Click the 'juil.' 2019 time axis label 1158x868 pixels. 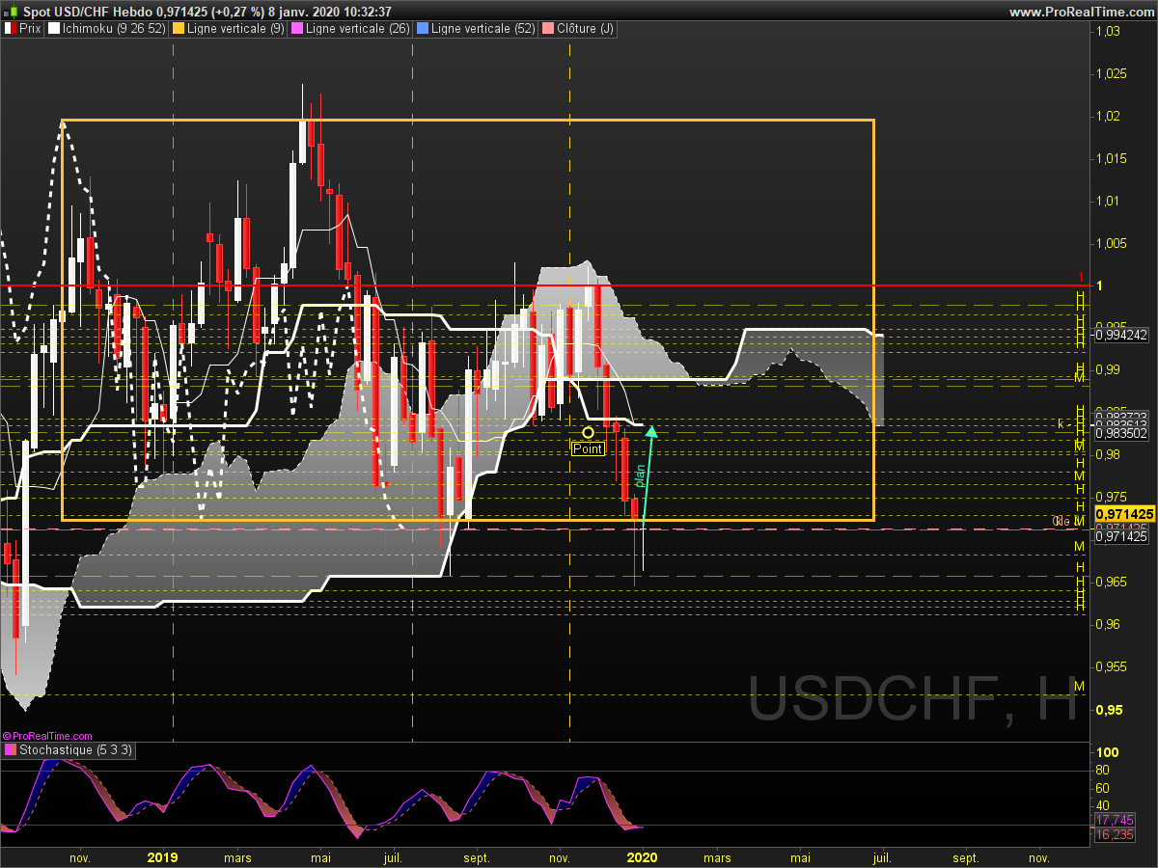pyautogui.click(x=393, y=856)
